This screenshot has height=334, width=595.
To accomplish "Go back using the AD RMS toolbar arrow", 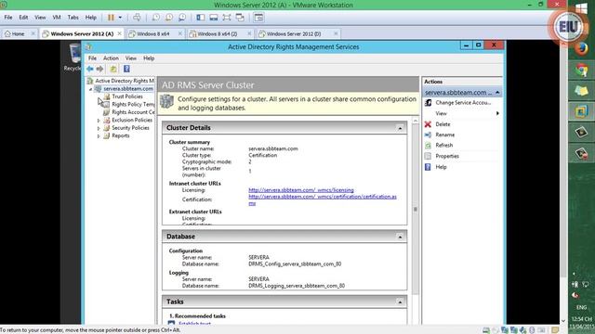I will 90,69.
